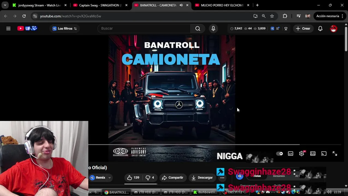Mute the BANATROLL tab audio icon
This screenshot has width=348, height=196.
(x=181, y=5)
